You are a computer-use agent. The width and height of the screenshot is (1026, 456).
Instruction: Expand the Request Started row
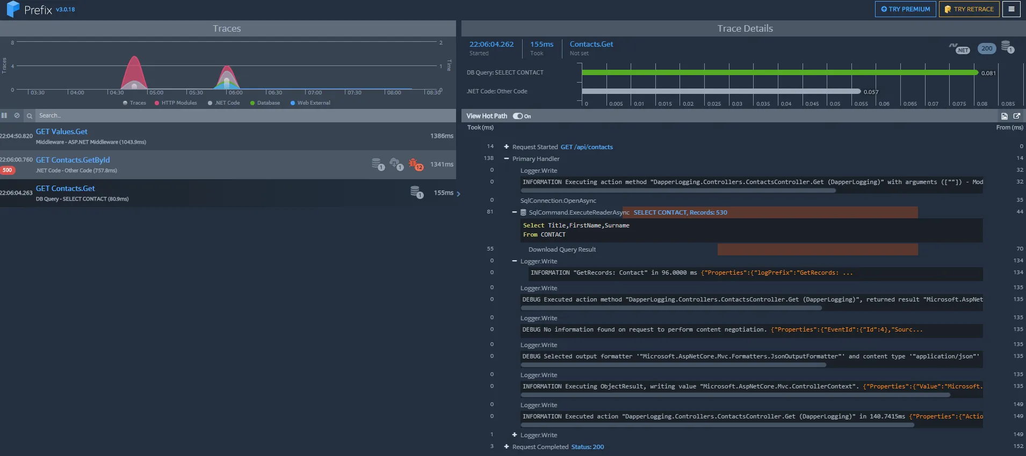point(506,147)
